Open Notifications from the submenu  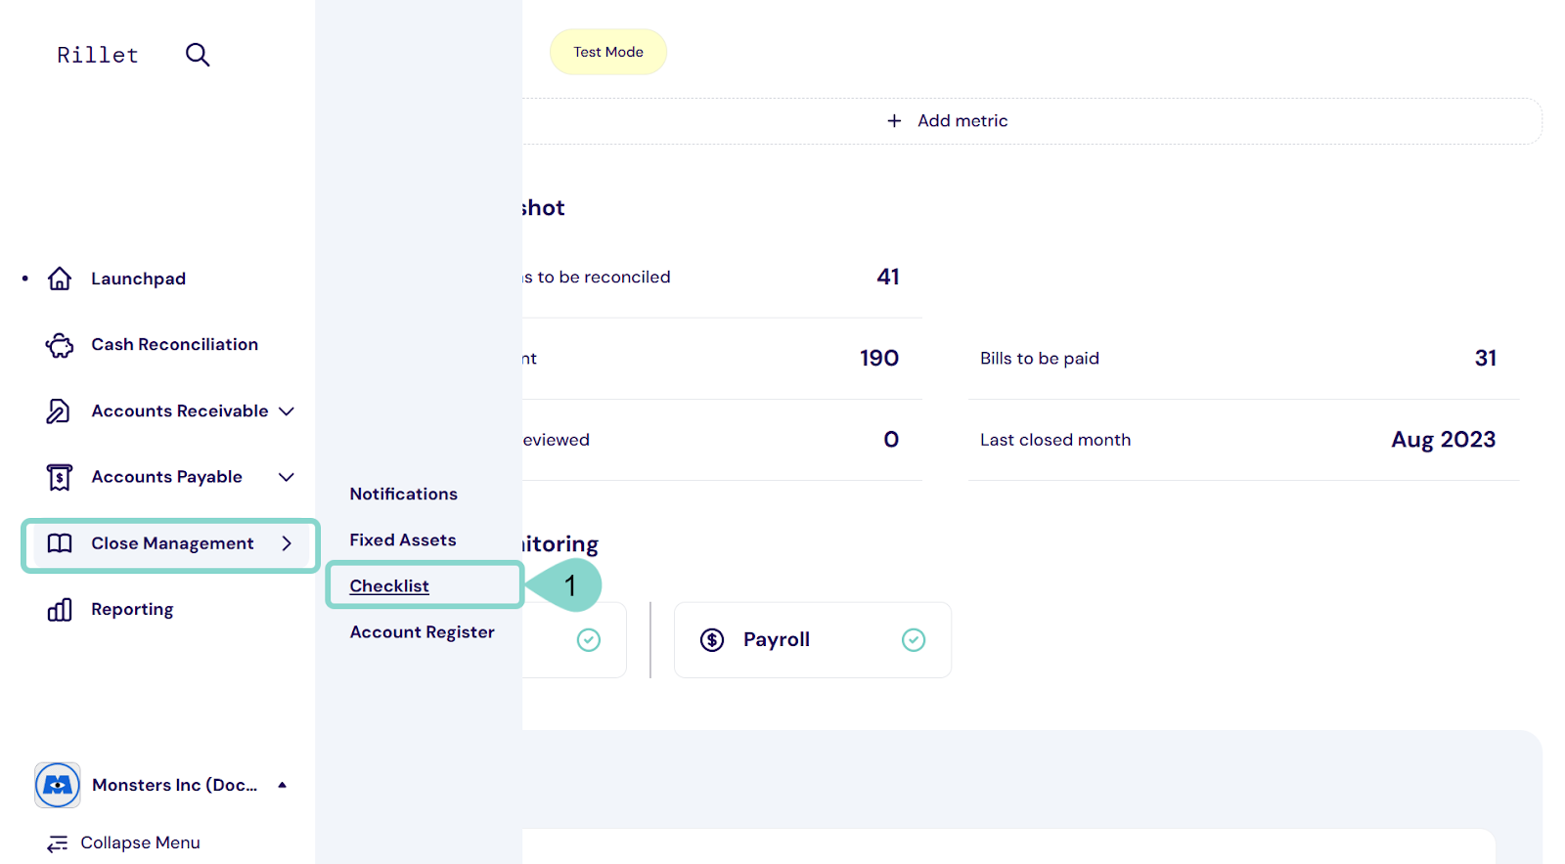(x=404, y=495)
